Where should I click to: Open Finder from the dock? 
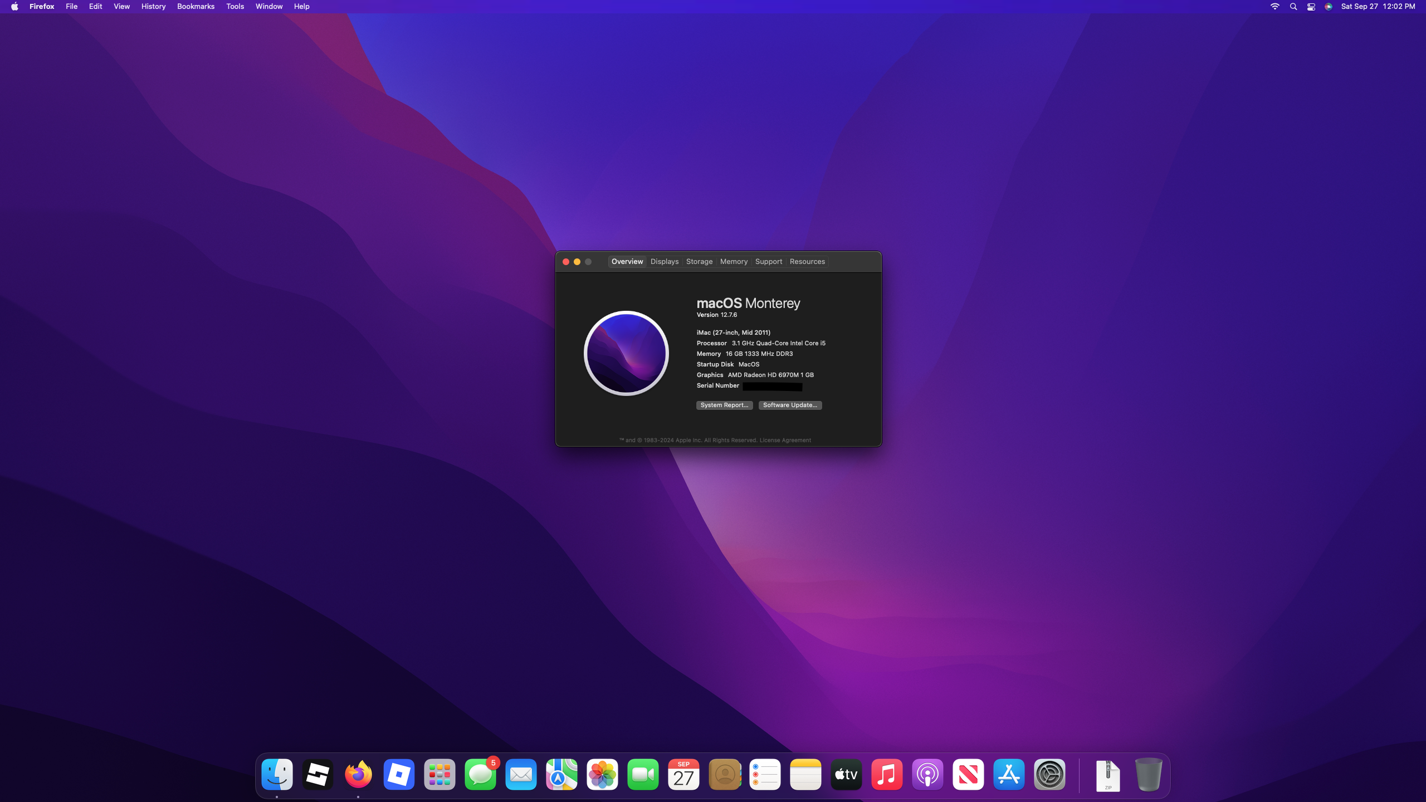pyautogui.click(x=277, y=774)
